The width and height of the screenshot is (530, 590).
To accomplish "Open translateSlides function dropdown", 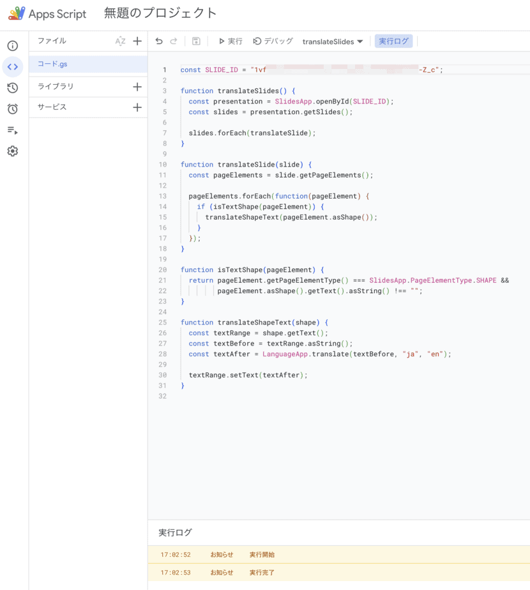I will 333,42.
